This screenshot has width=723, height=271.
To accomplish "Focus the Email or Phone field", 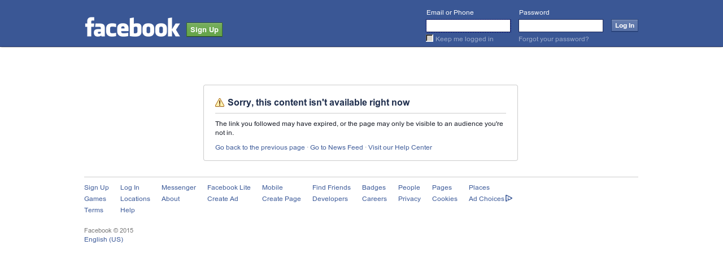I will (468, 25).
